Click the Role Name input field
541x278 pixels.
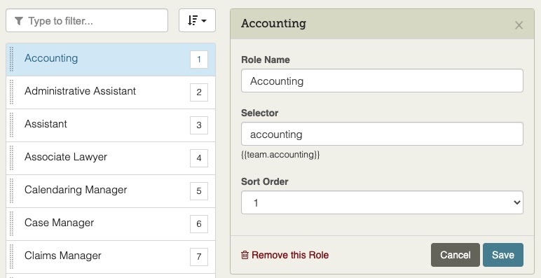382,81
